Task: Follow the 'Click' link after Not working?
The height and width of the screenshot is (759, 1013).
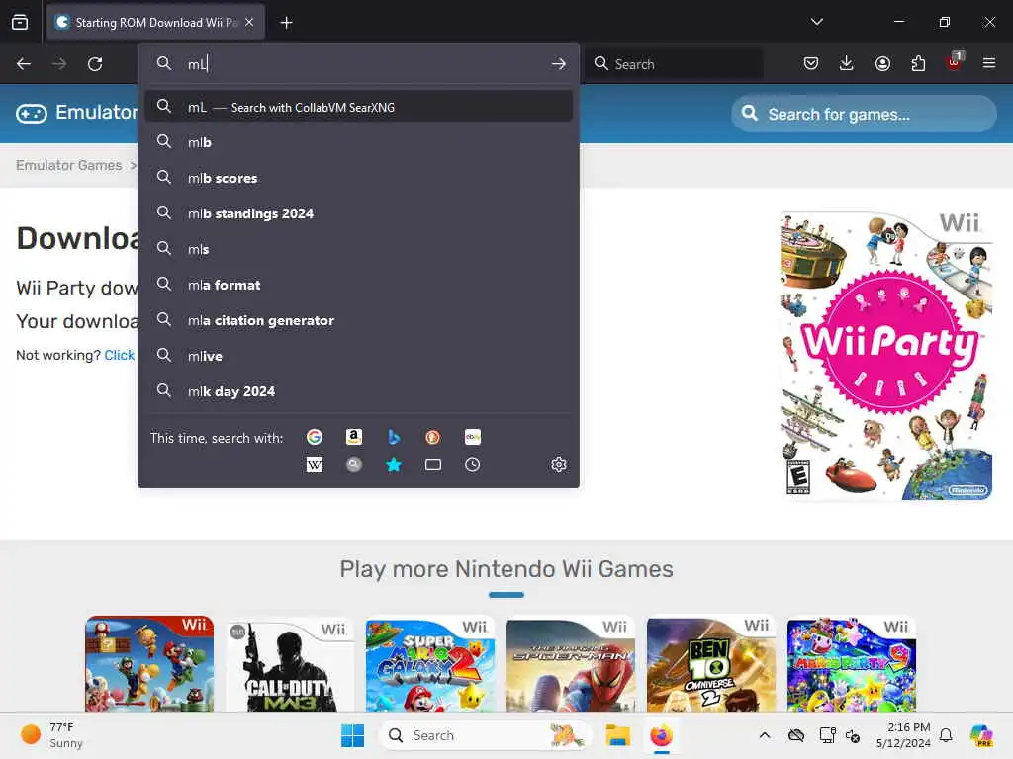Action: click(120, 355)
